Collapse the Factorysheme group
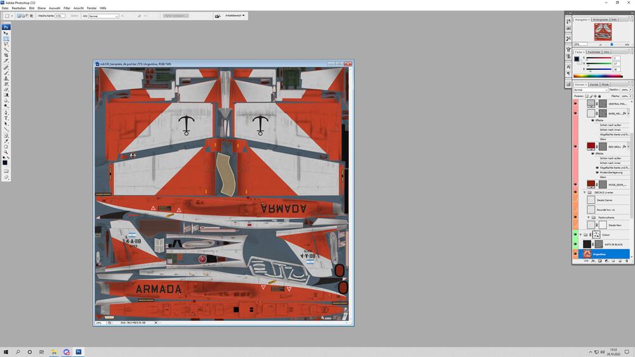Viewport: 635px width, 357px height. [x=589, y=217]
